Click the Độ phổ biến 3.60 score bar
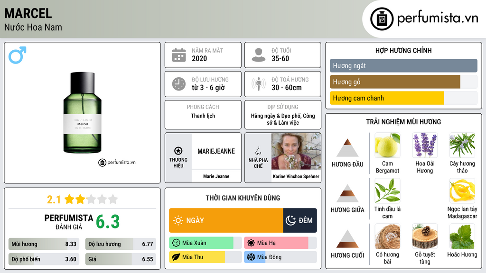Image resolution: width=486 pixels, height=273 pixels. pos(44,259)
